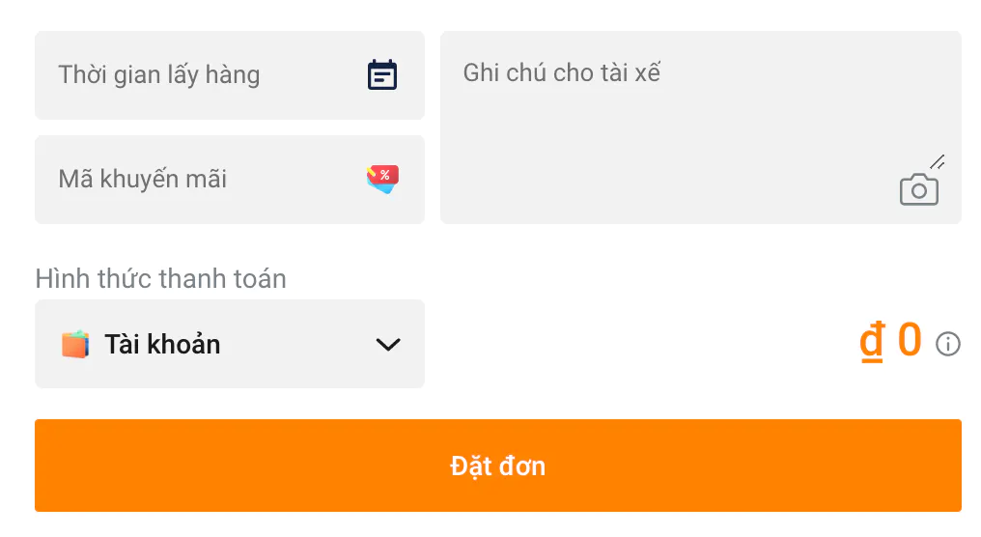Click the promo code coupon icon
Image resolution: width=981 pixels, height=537 pixels.
pyautogui.click(x=382, y=179)
